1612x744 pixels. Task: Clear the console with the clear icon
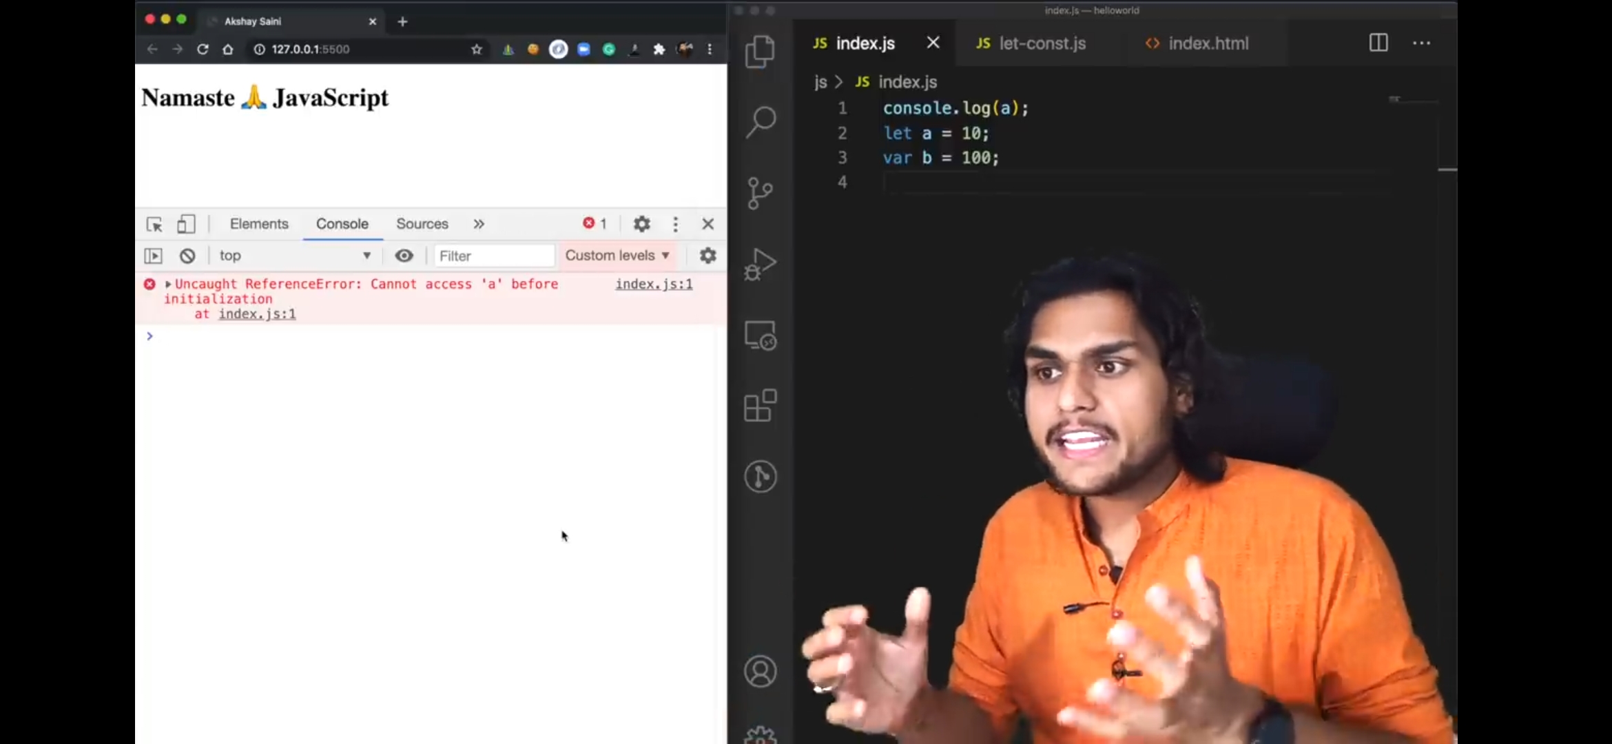click(187, 256)
